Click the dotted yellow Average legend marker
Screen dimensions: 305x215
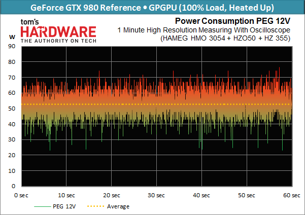[95, 206]
